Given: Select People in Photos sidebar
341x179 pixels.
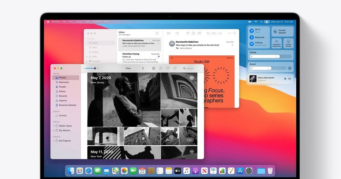Looking at the screenshot, I should click(x=66, y=87).
